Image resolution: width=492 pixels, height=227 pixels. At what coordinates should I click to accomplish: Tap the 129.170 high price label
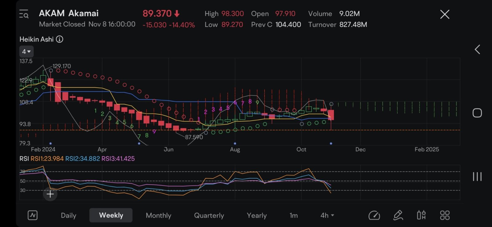click(x=62, y=66)
